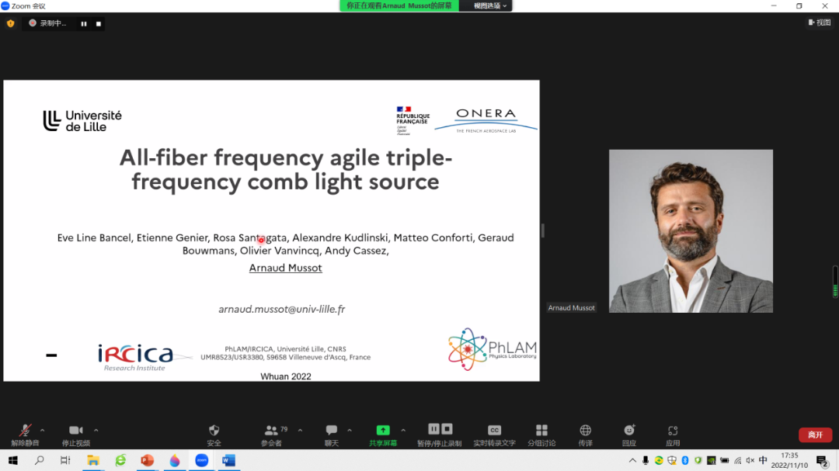Click the green Share Screen button
The image size is (839, 471).
(x=383, y=431)
